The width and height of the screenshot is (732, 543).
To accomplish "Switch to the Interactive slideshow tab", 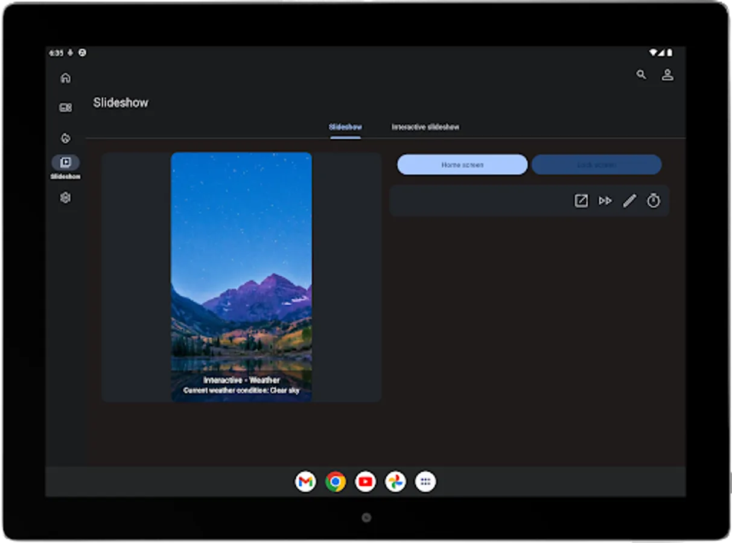I will tap(425, 127).
